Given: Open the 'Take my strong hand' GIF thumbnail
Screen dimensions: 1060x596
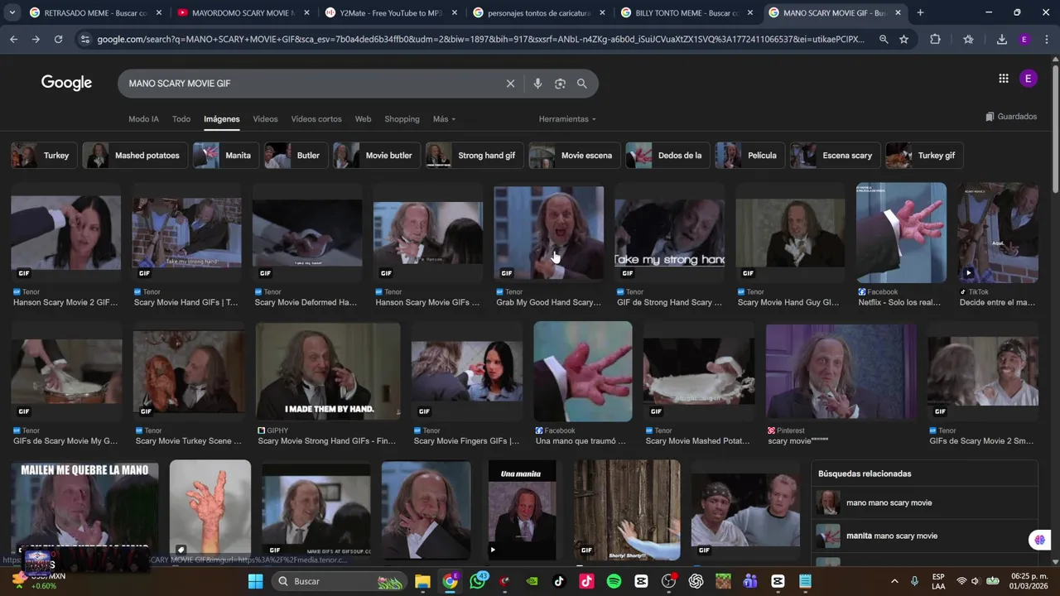Looking at the screenshot, I should coord(670,233).
